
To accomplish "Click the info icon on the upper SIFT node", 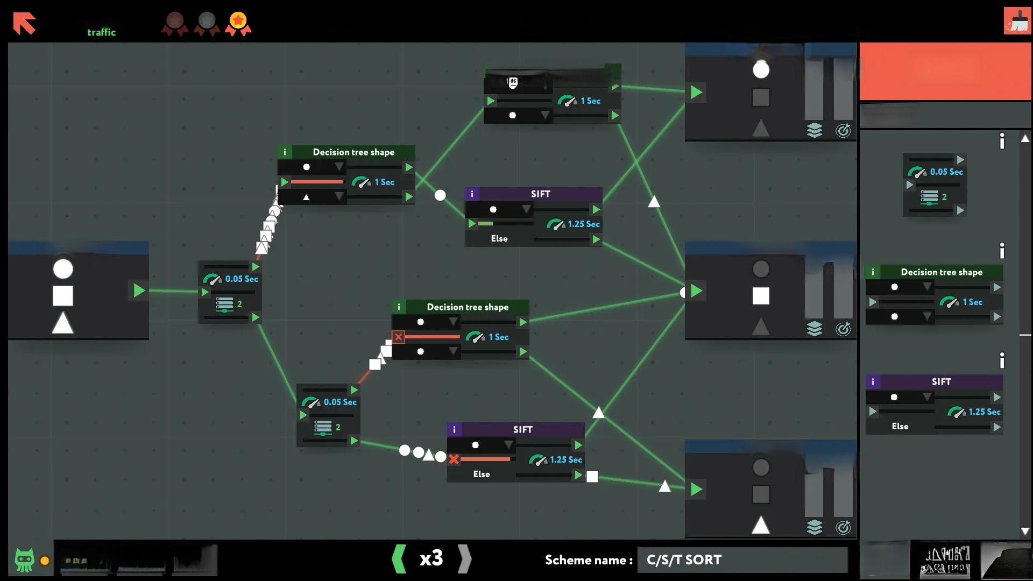I will click(472, 194).
